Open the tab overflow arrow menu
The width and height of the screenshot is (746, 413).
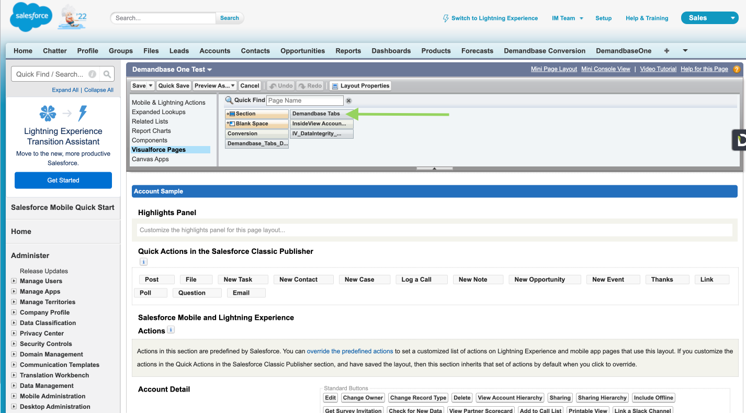tap(685, 51)
